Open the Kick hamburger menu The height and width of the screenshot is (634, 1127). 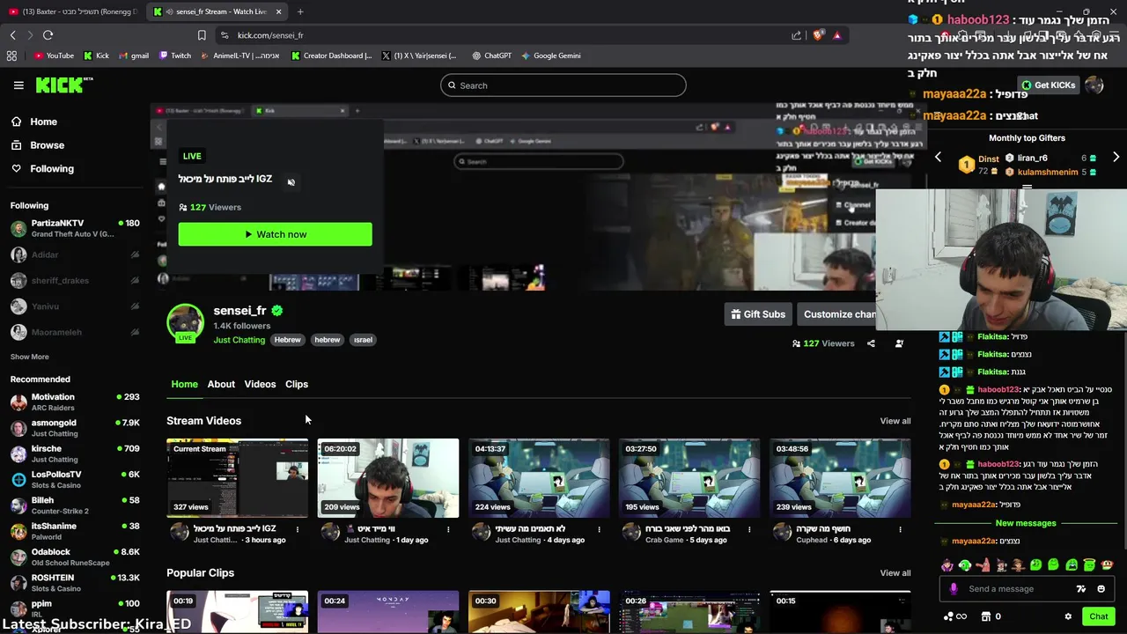pos(18,85)
